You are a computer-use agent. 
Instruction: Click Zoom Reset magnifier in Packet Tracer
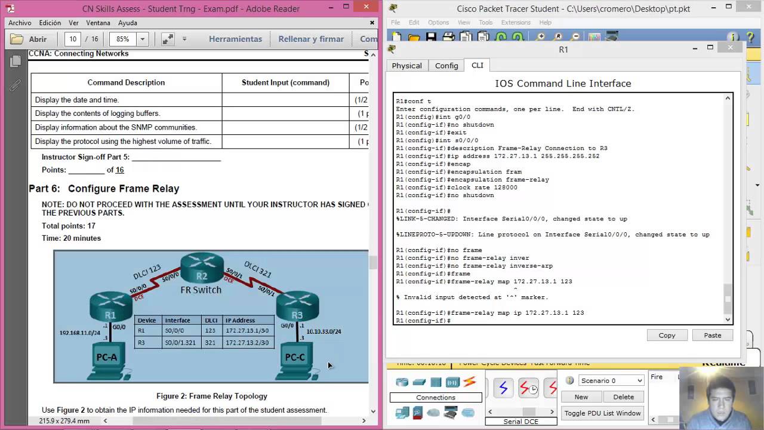(x=559, y=37)
